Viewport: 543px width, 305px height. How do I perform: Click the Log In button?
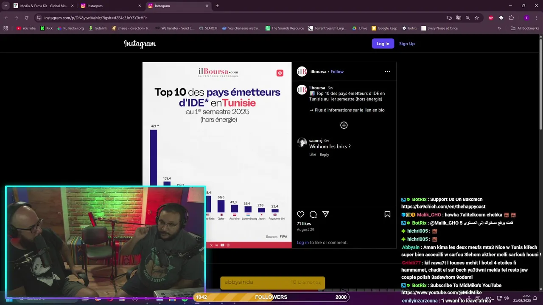383,44
